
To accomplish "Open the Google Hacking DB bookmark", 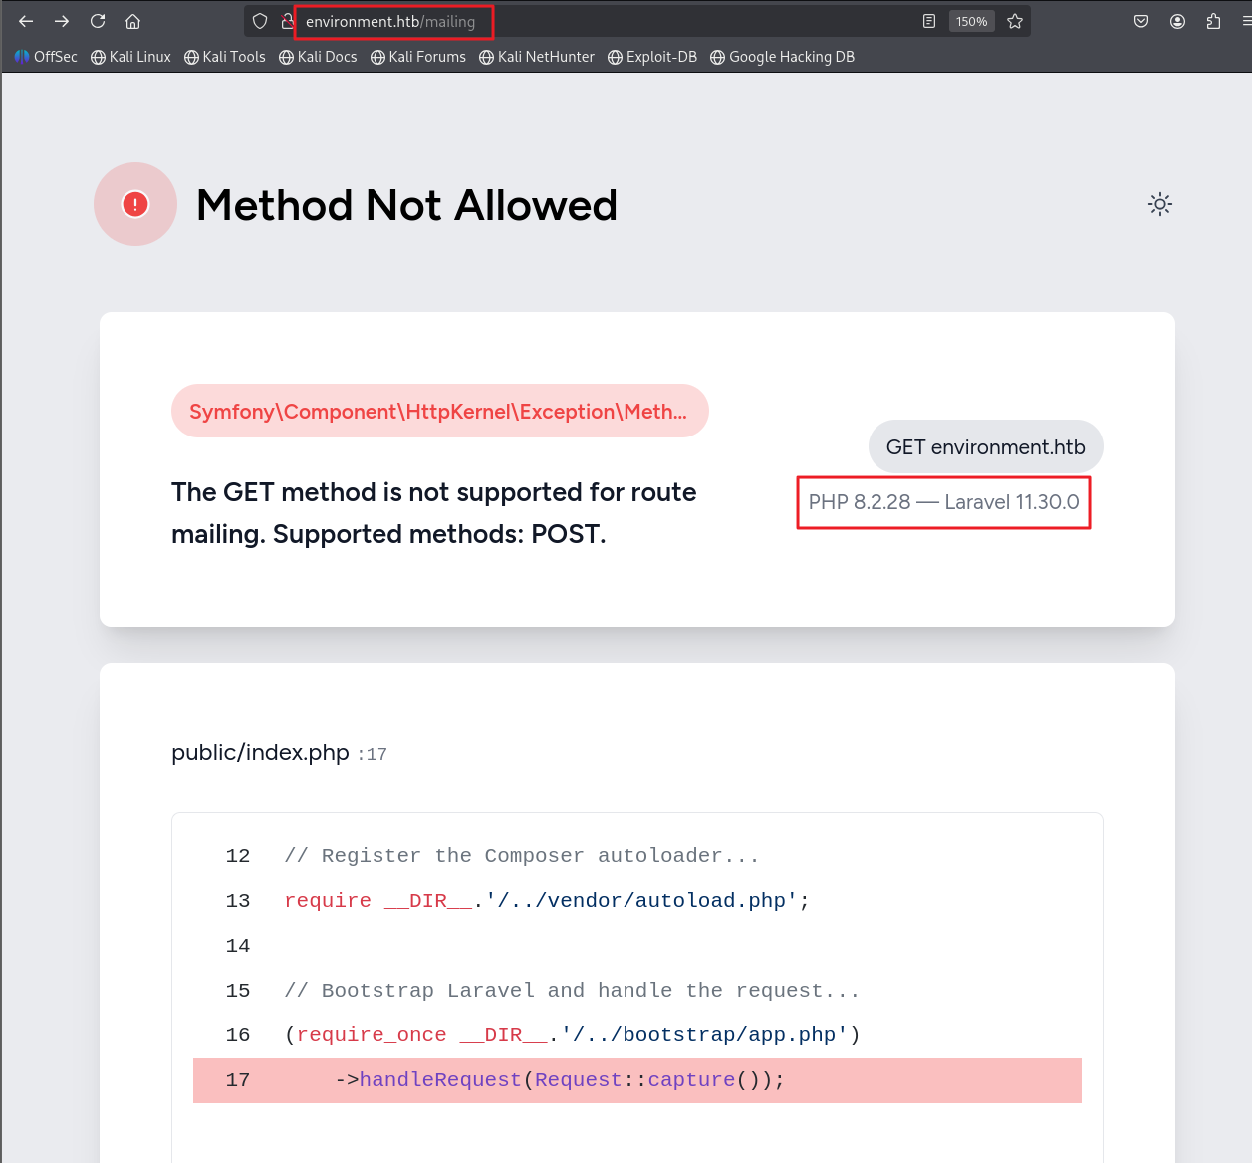I will pos(783,57).
